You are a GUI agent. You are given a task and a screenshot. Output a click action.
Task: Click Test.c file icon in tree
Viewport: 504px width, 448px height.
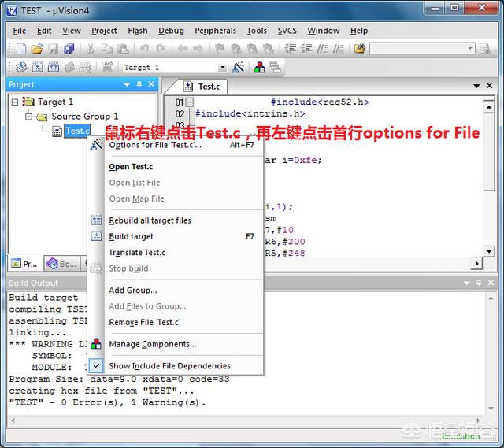pyautogui.click(x=57, y=131)
